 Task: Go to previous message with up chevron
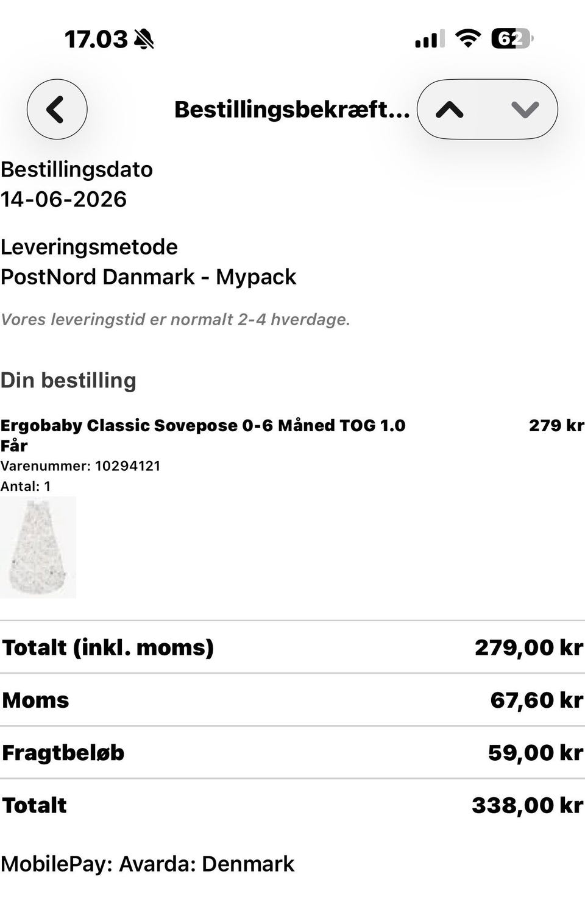coord(450,110)
